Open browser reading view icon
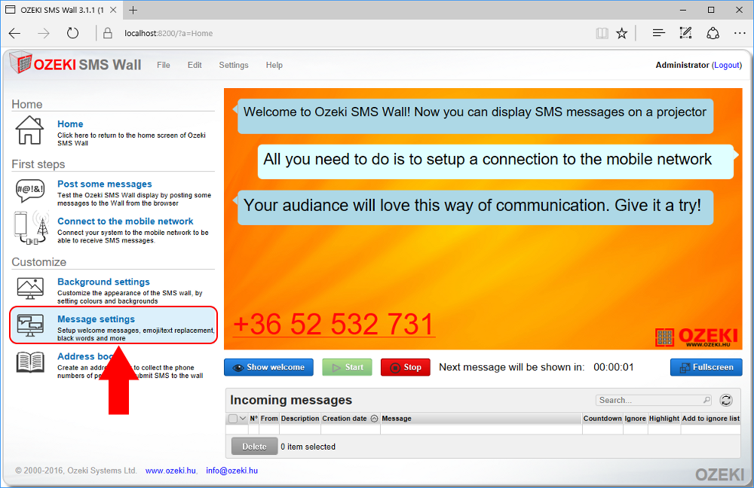This screenshot has width=754, height=488. 602,33
